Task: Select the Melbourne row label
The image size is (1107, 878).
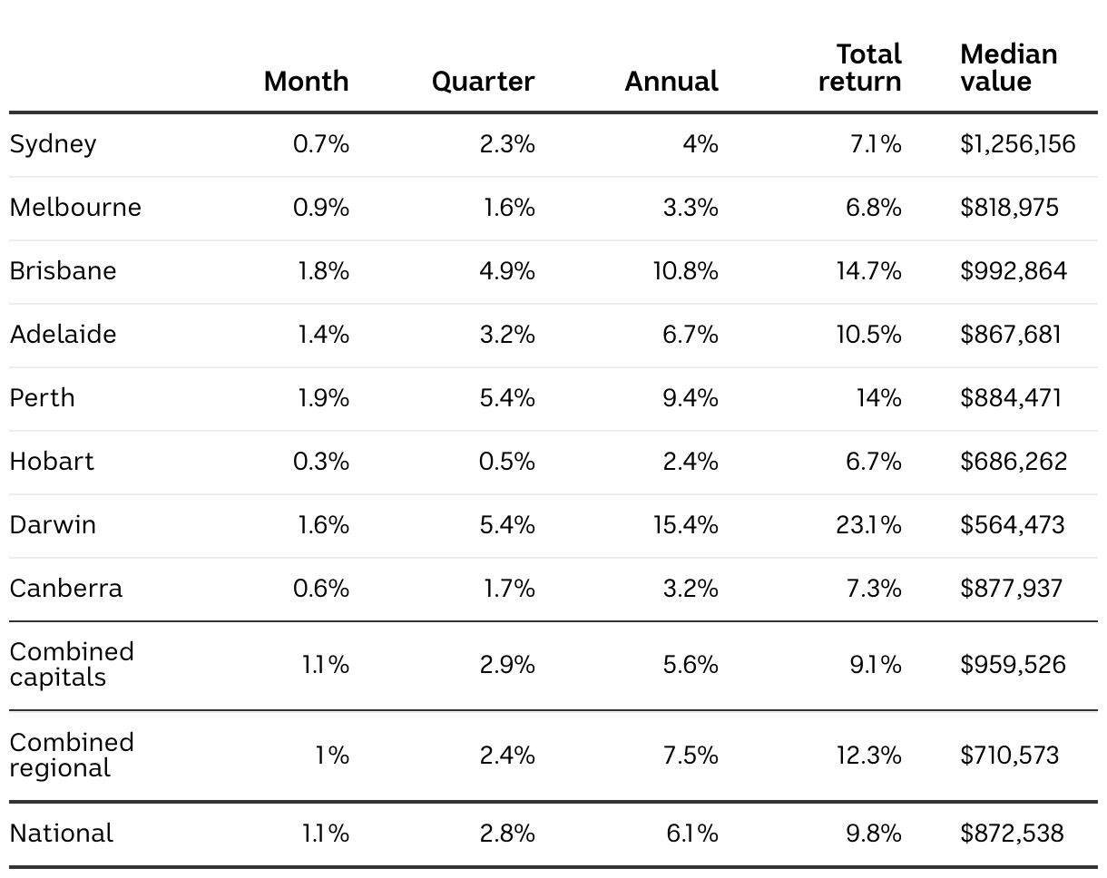Action: [75, 208]
